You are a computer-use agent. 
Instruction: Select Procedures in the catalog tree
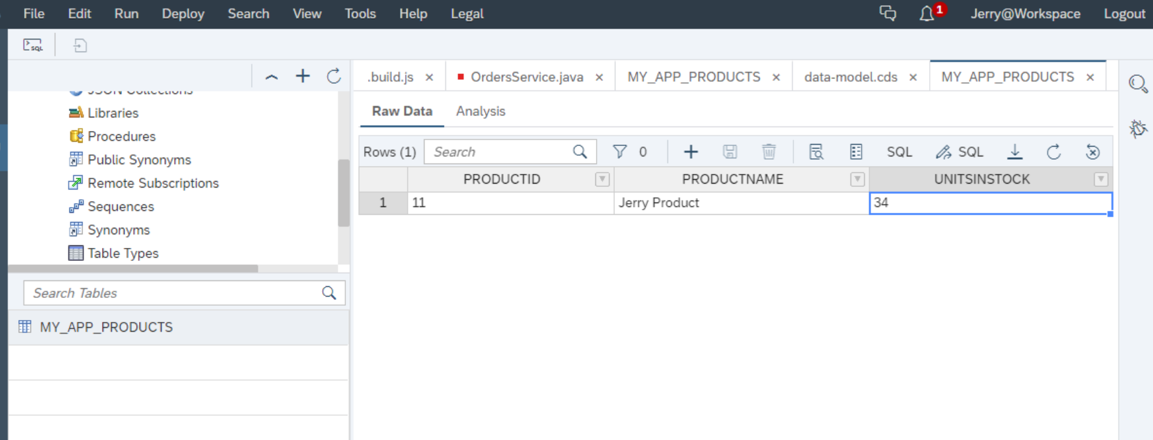121,136
